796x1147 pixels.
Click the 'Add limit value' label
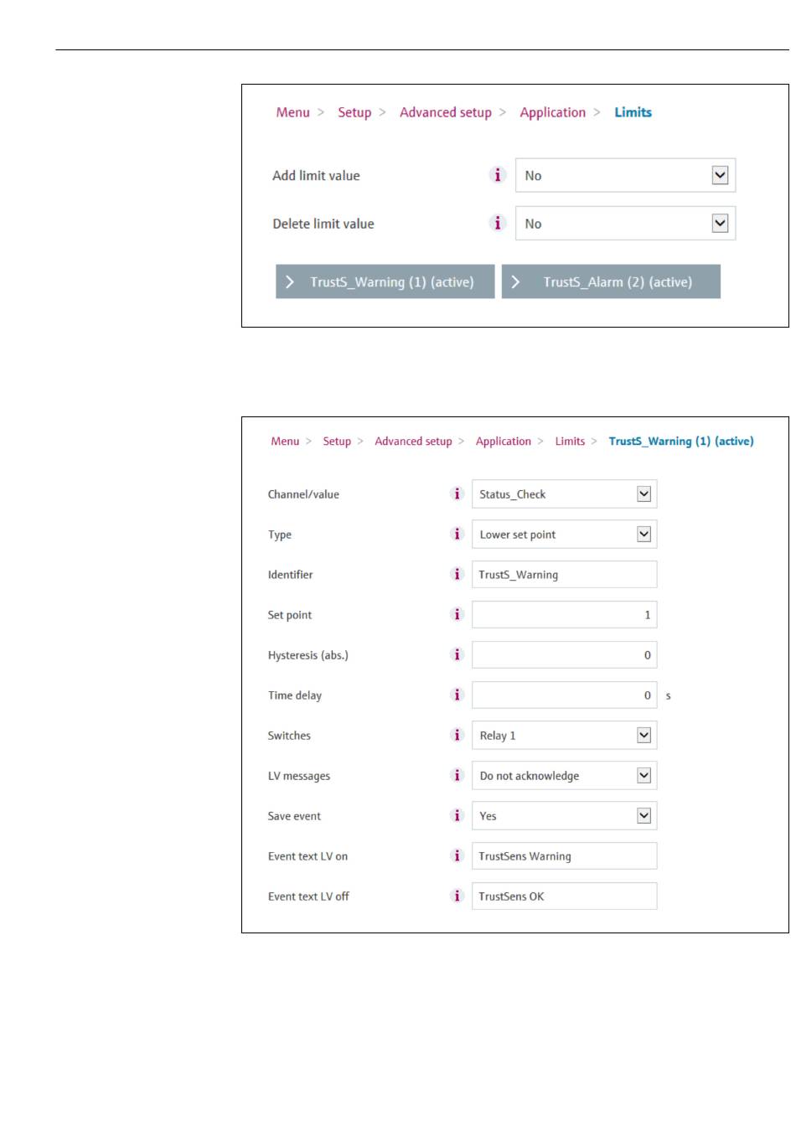[x=316, y=175]
